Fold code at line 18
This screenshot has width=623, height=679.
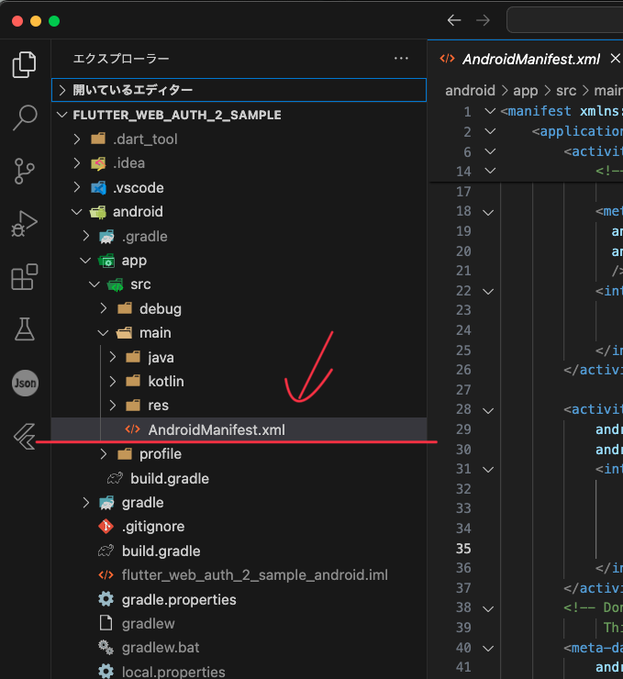click(488, 213)
